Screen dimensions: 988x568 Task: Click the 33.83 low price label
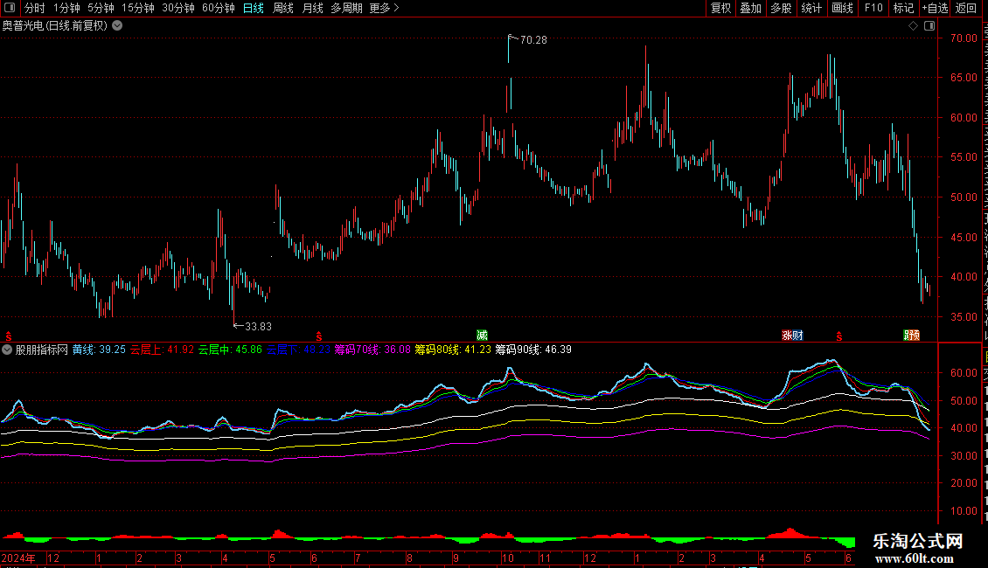[x=258, y=326]
